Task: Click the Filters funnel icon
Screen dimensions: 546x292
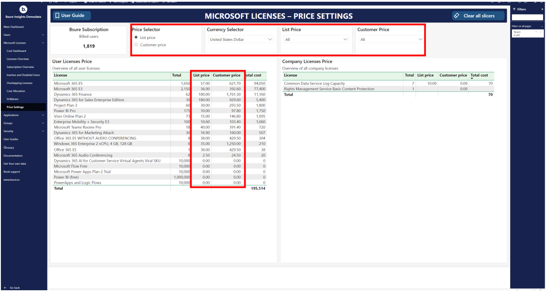Action: pyautogui.click(x=514, y=9)
